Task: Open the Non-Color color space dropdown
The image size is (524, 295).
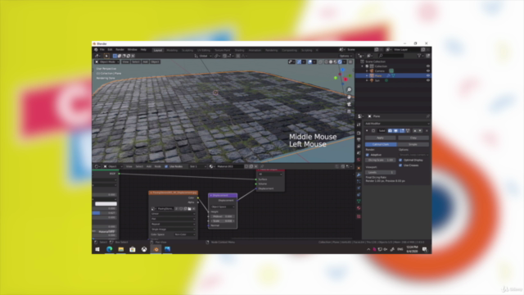Action: click(185, 234)
